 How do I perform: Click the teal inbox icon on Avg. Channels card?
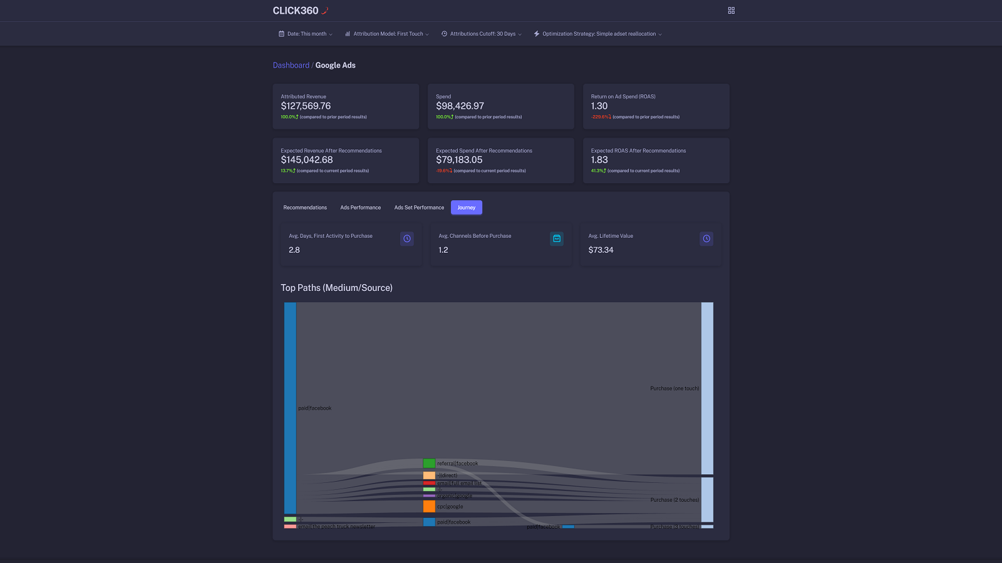556,239
